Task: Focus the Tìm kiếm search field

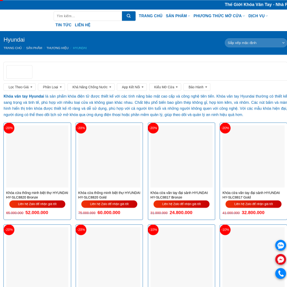Action: [x=88, y=16]
